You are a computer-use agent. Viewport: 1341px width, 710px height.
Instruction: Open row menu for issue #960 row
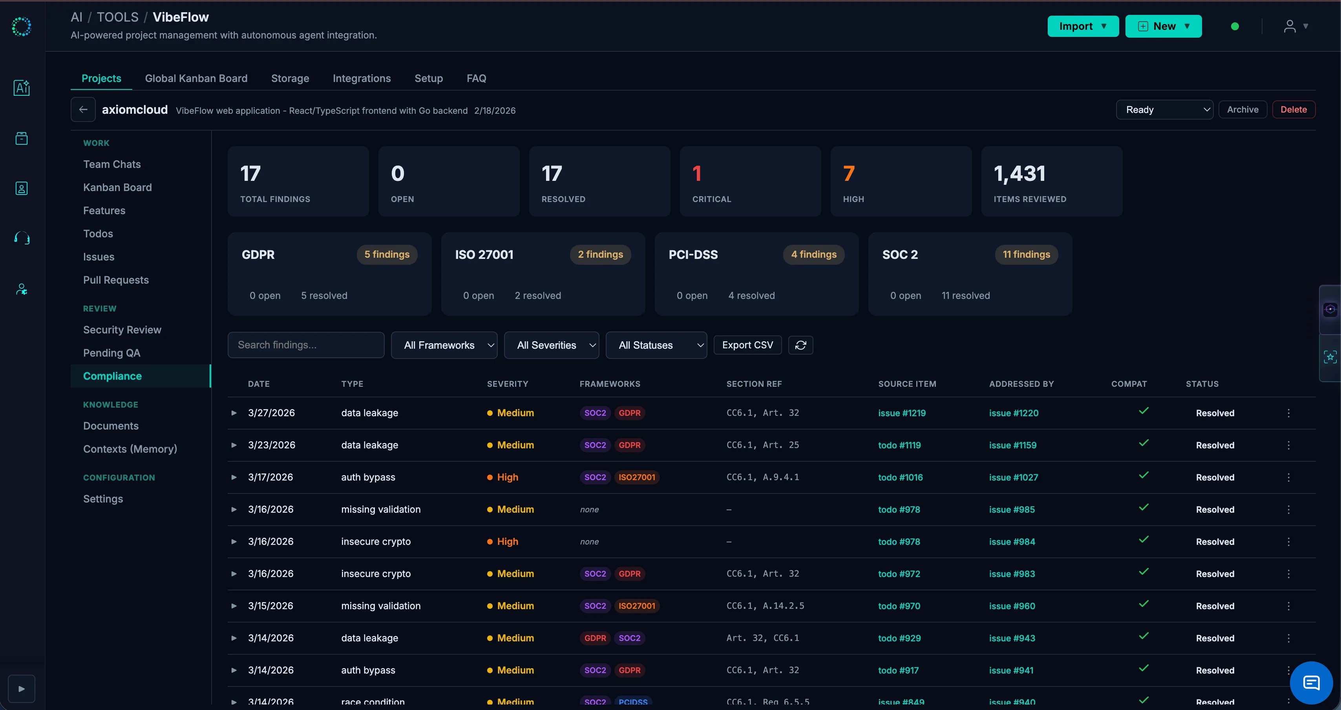[1288, 606]
